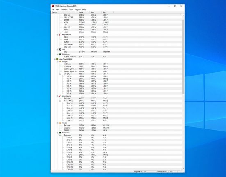Collapse the Utilizations group containing System Memory
The width and height of the screenshot is (226, 177).
57,54
